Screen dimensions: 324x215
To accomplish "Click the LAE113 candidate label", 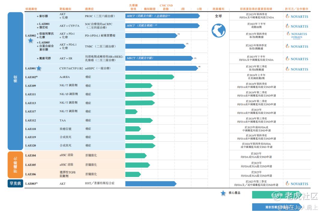I will pyautogui.click(x=31, y=103).
